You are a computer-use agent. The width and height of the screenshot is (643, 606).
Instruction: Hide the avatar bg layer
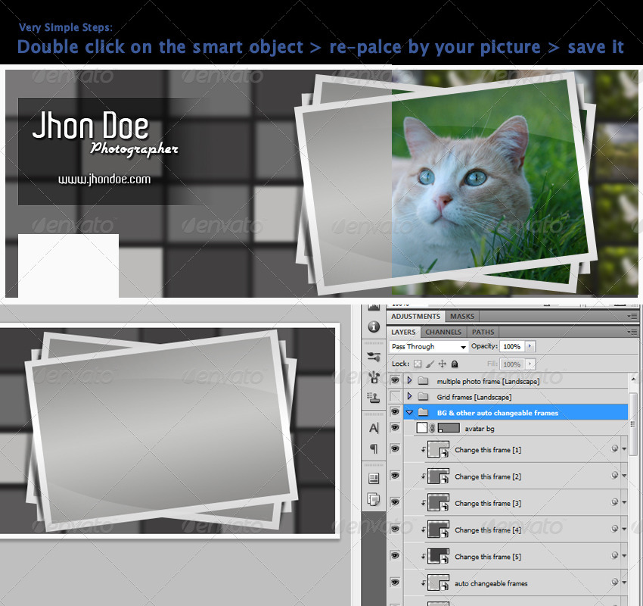[x=395, y=428]
